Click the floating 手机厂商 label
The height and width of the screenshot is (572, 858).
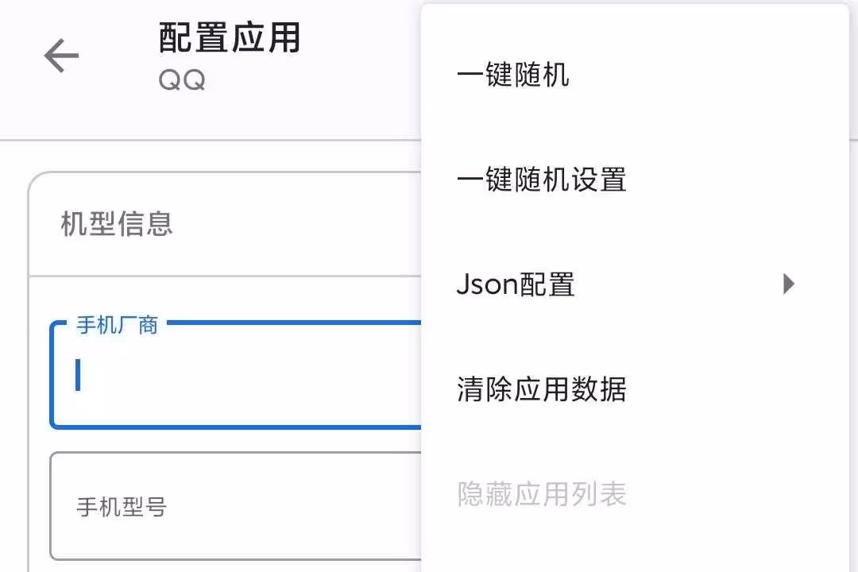tap(117, 325)
